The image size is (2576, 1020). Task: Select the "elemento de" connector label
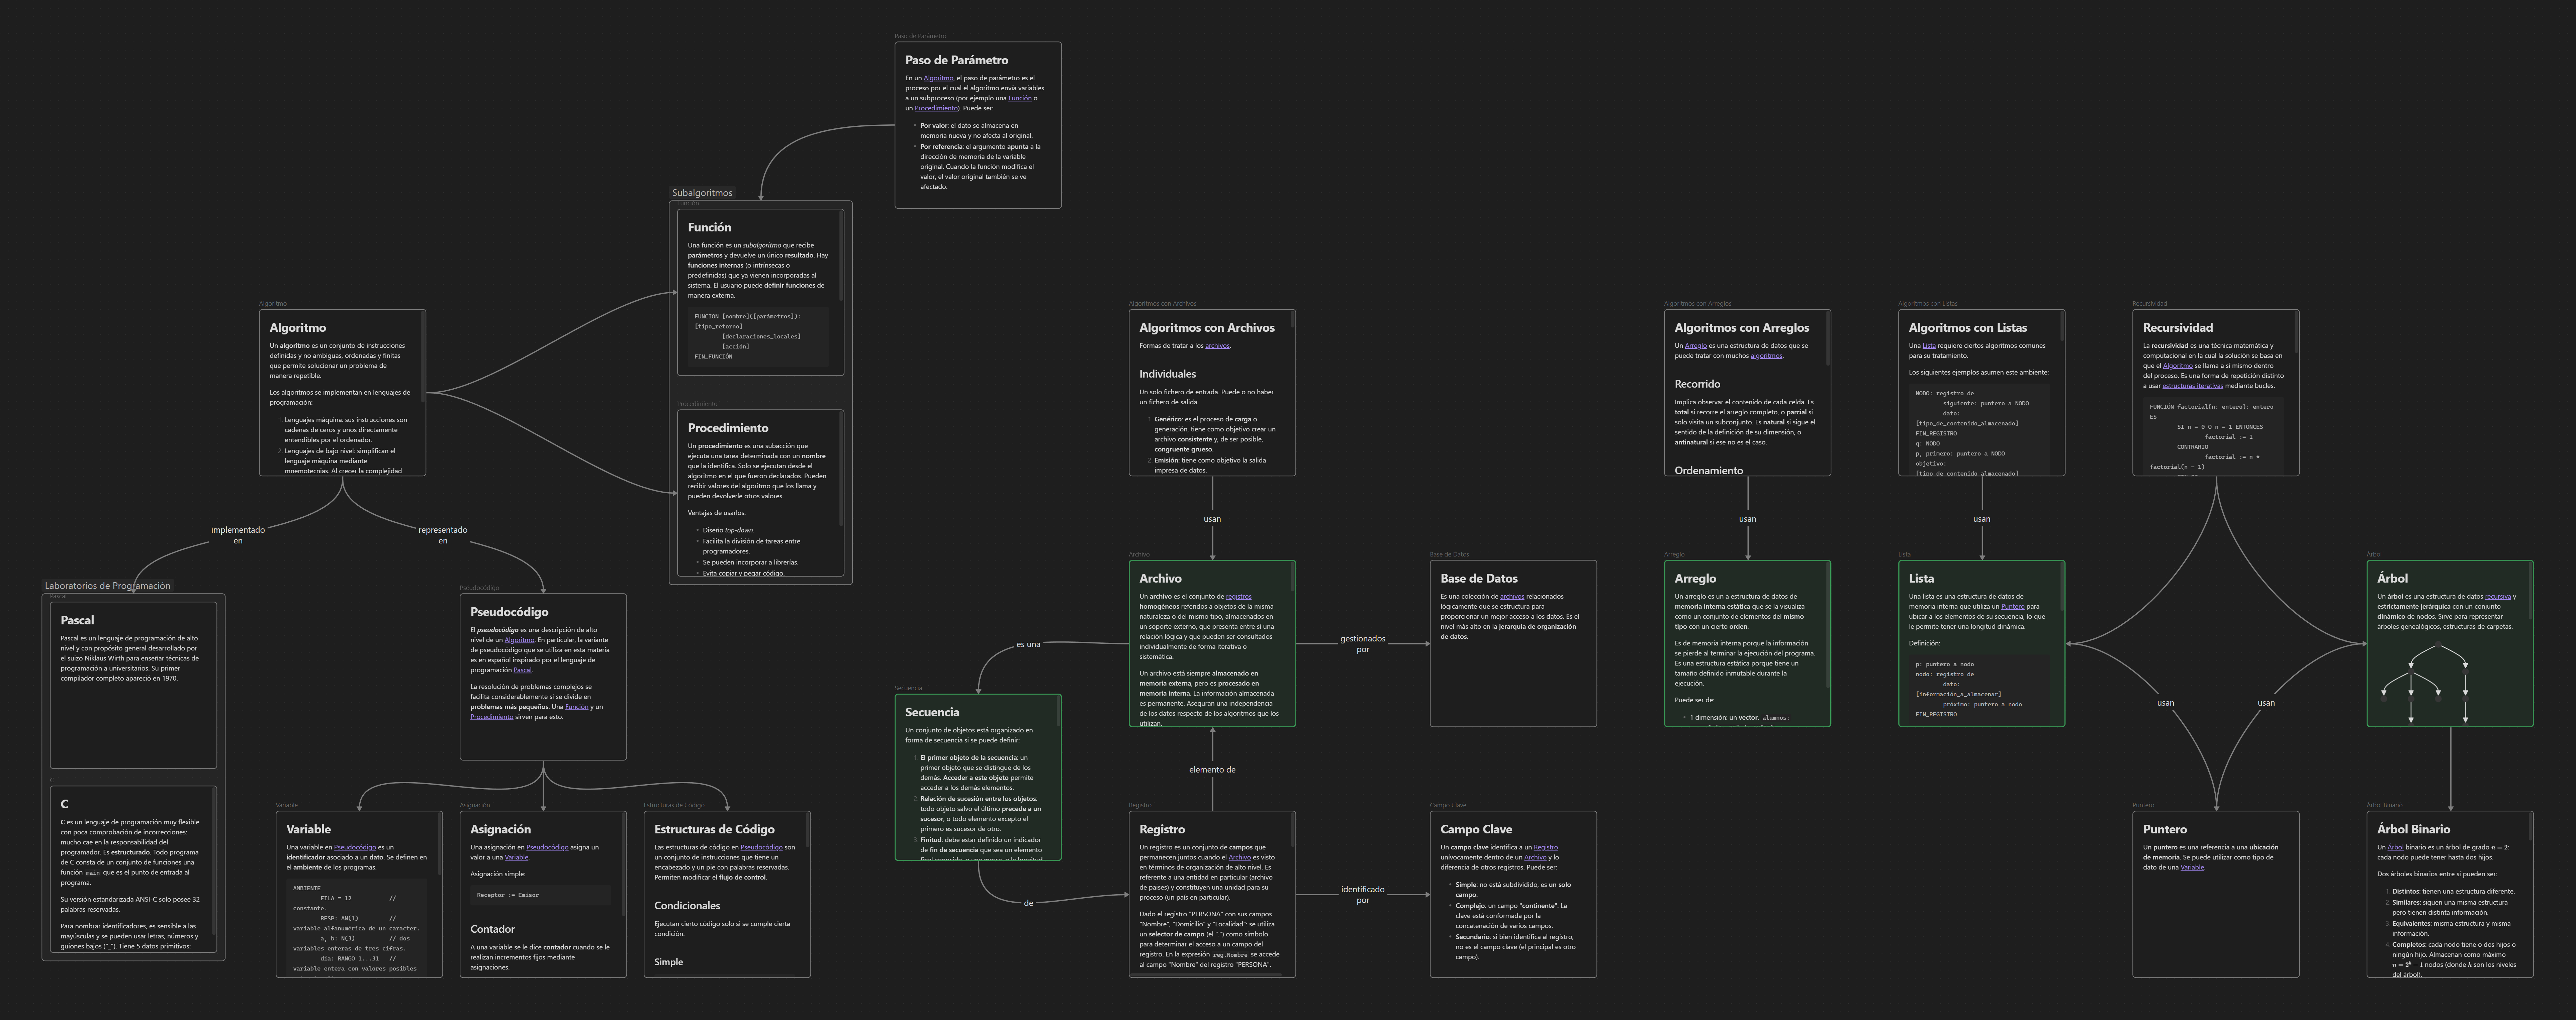[1212, 770]
